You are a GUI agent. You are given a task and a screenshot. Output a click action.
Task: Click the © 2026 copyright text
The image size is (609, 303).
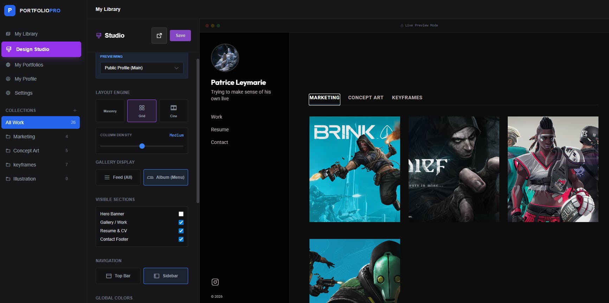pyautogui.click(x=217, y=297)
